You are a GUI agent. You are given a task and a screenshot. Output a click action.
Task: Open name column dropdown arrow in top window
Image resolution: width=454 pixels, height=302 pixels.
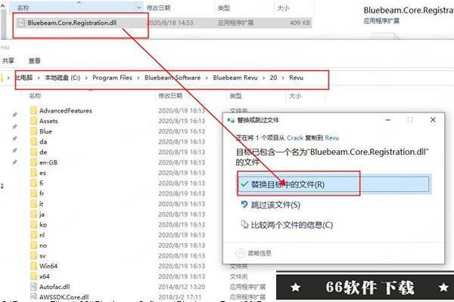[x=139, y=8]
